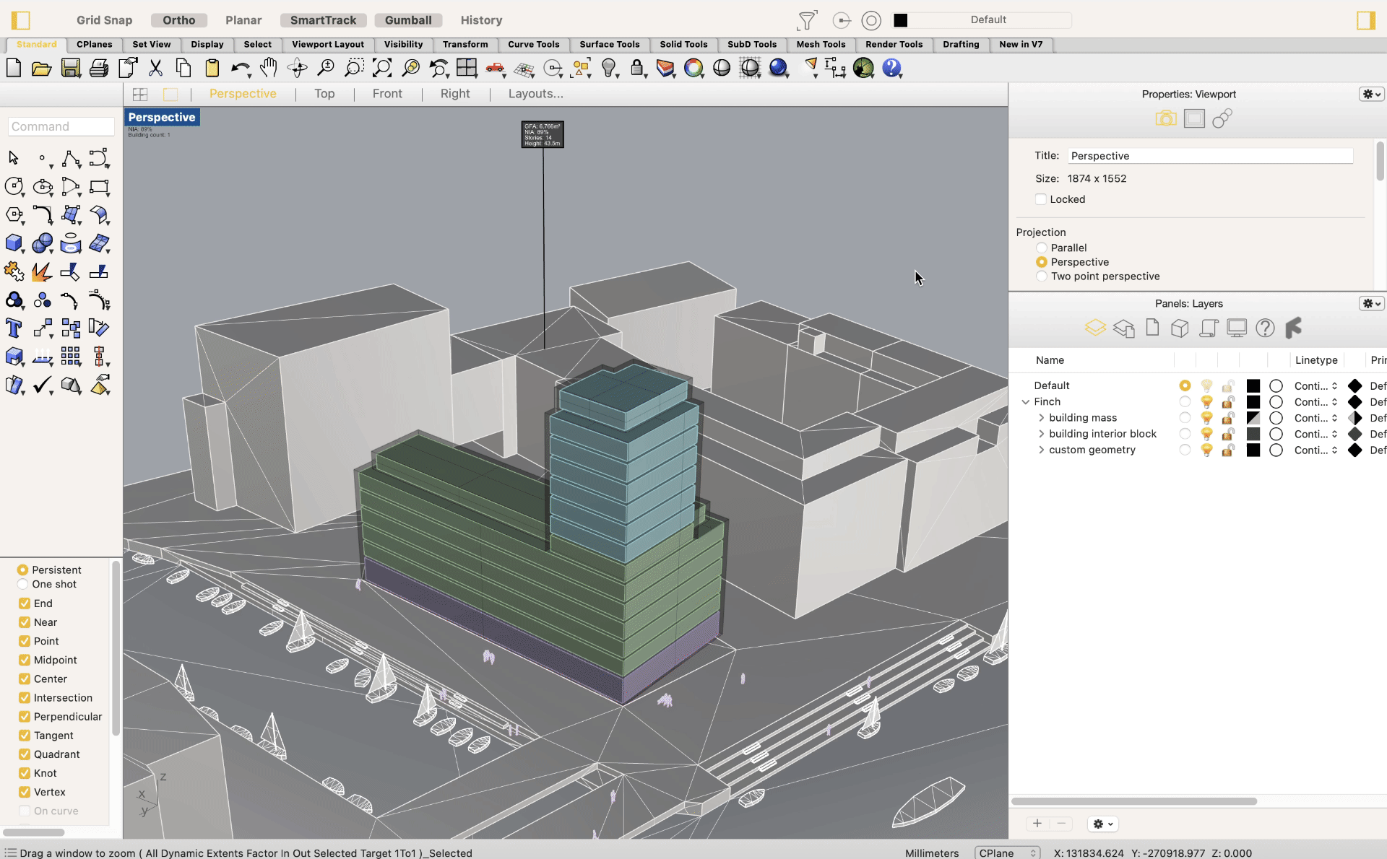The image size is (1387, 859).
Task: Select the Pan hand tool
Action: pyautogui.click(x=269, y=68)
